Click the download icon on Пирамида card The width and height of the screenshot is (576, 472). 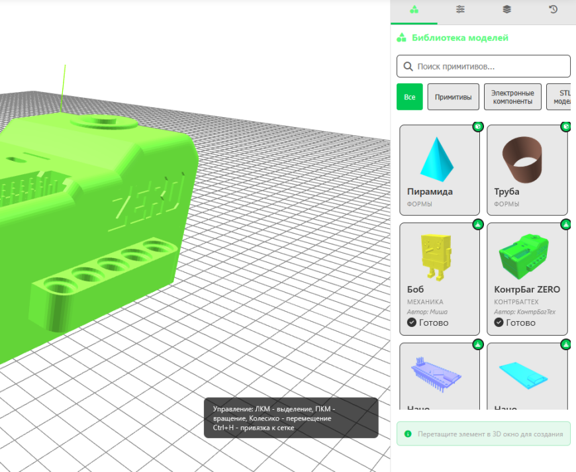(x=477, y=127)
